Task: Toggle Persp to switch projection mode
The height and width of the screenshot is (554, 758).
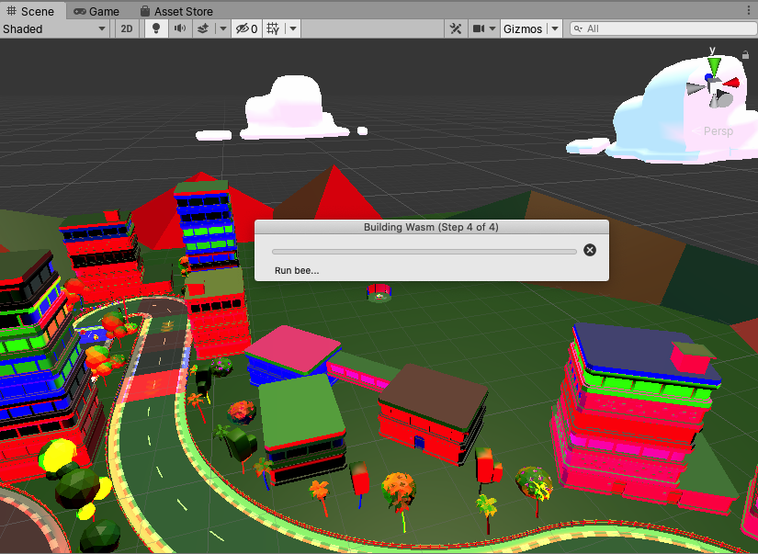Action: click(x=718, y=131)
